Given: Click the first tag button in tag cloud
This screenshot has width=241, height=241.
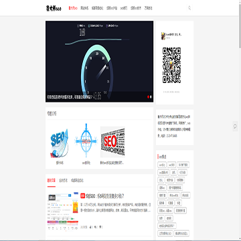Looking at the screenshot, I should pyautogui.click(x=162, y=165).
